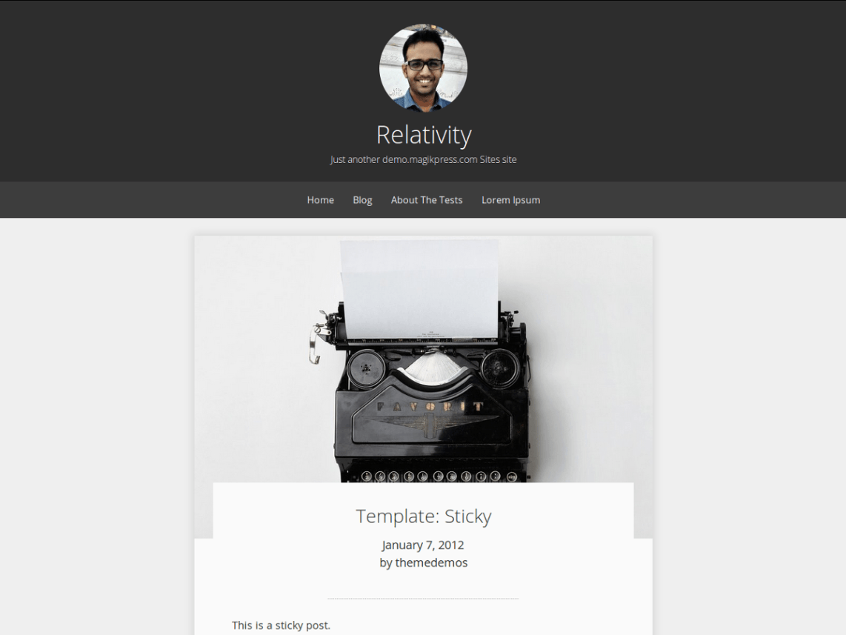Select About The Tests in navigation
Screen dimensions: 846x635
427,200
